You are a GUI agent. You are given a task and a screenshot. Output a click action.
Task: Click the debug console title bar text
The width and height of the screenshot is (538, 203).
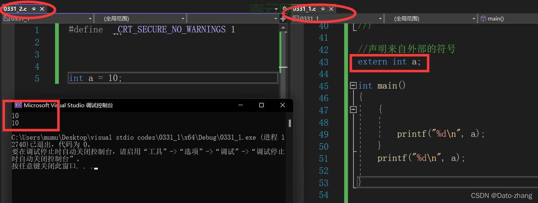68,105
